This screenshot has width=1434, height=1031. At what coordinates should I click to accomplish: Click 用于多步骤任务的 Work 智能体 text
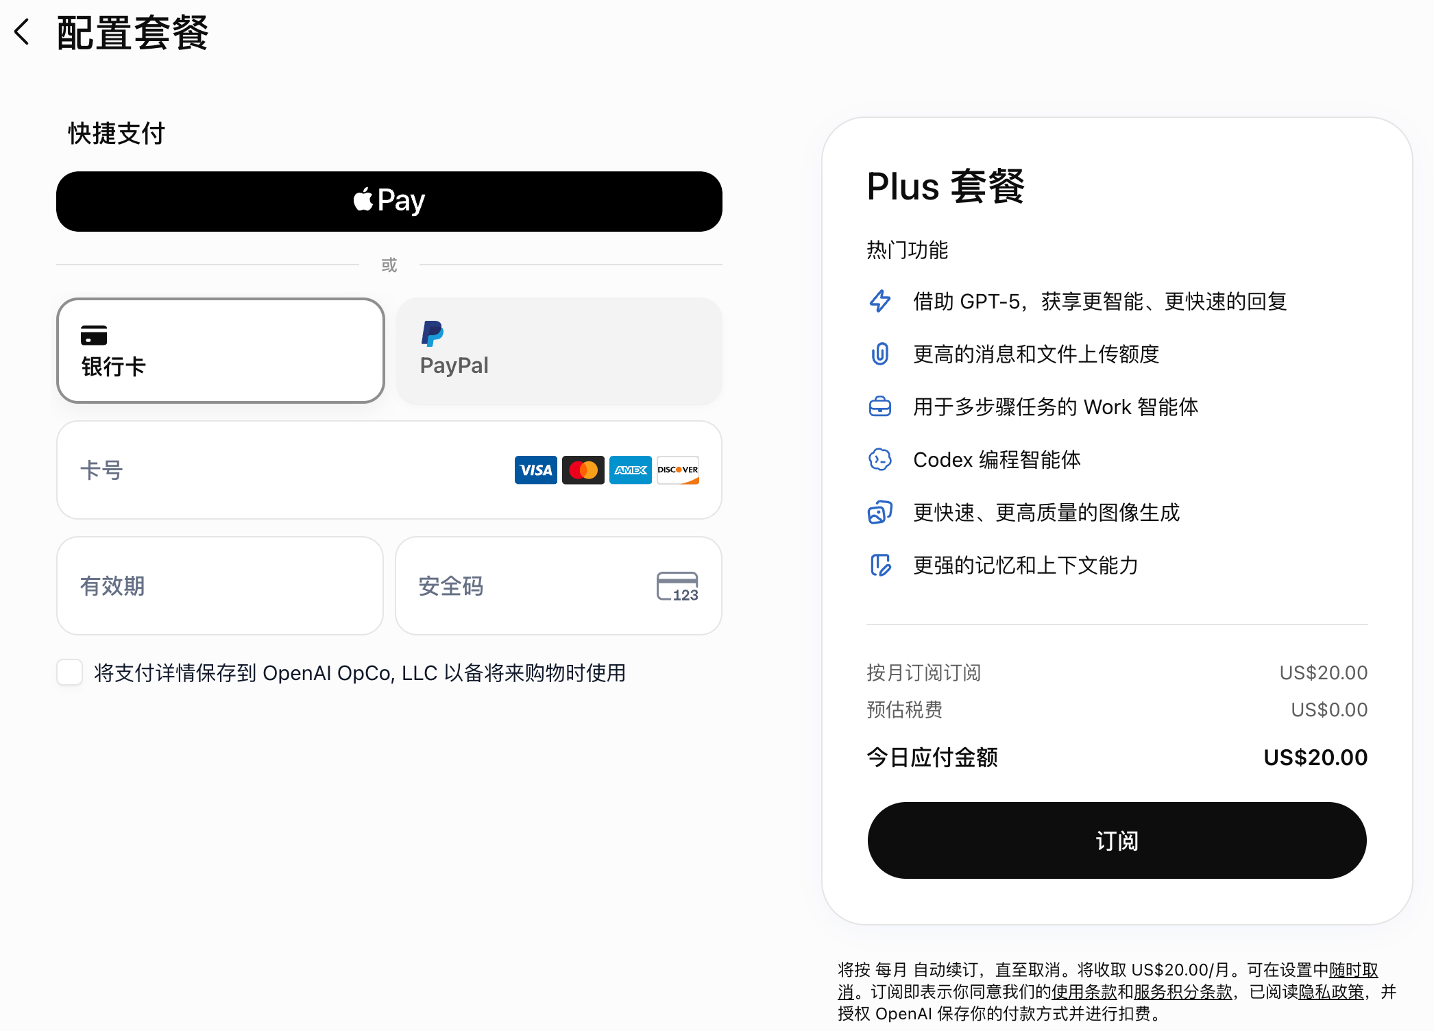tap(1056, 407)
